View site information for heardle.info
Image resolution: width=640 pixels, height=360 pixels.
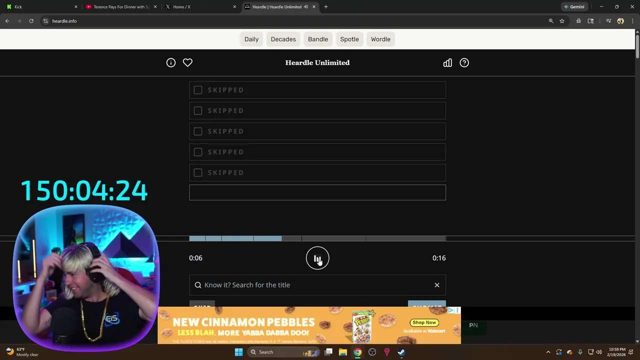click(45, 21)
